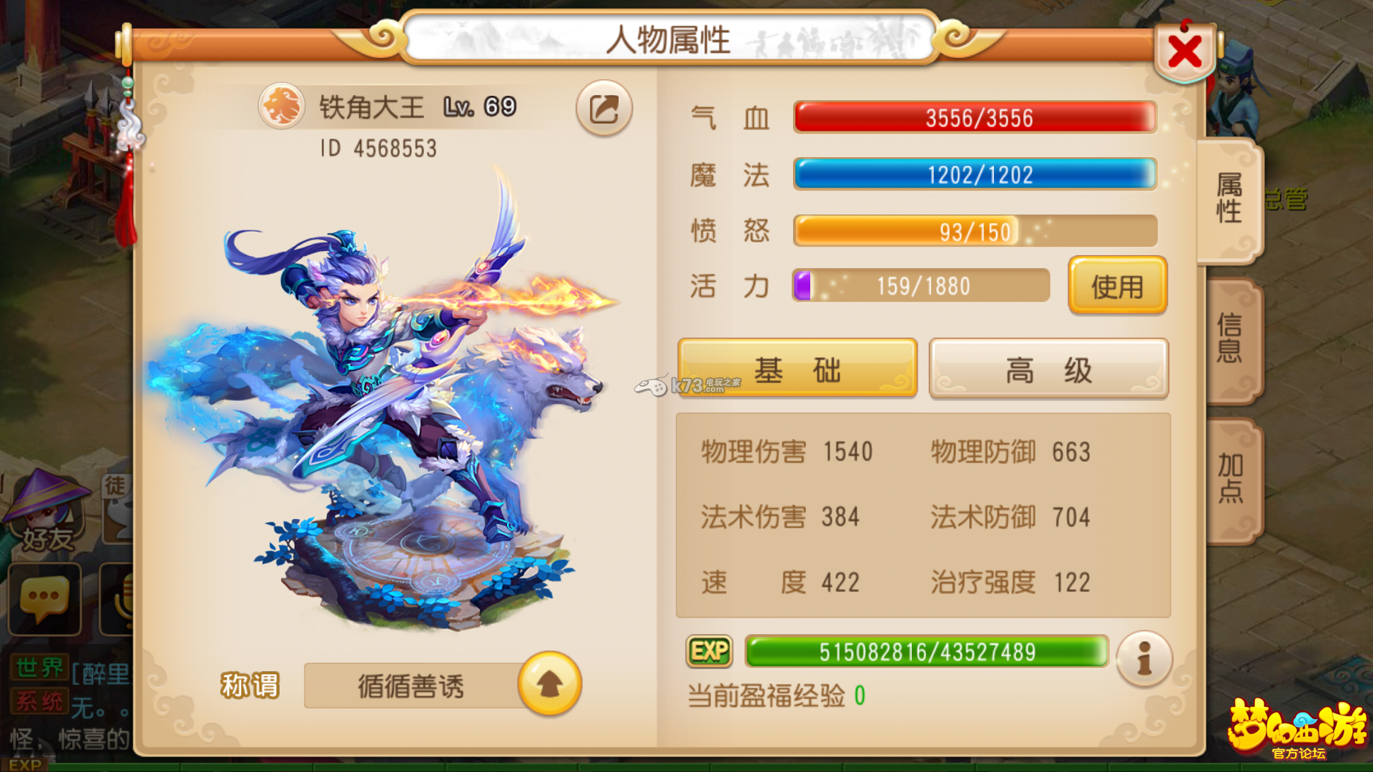Click the green EXP badge icon
The height and width of the screenshot is (772, 1373).
(x=709, y=651)
